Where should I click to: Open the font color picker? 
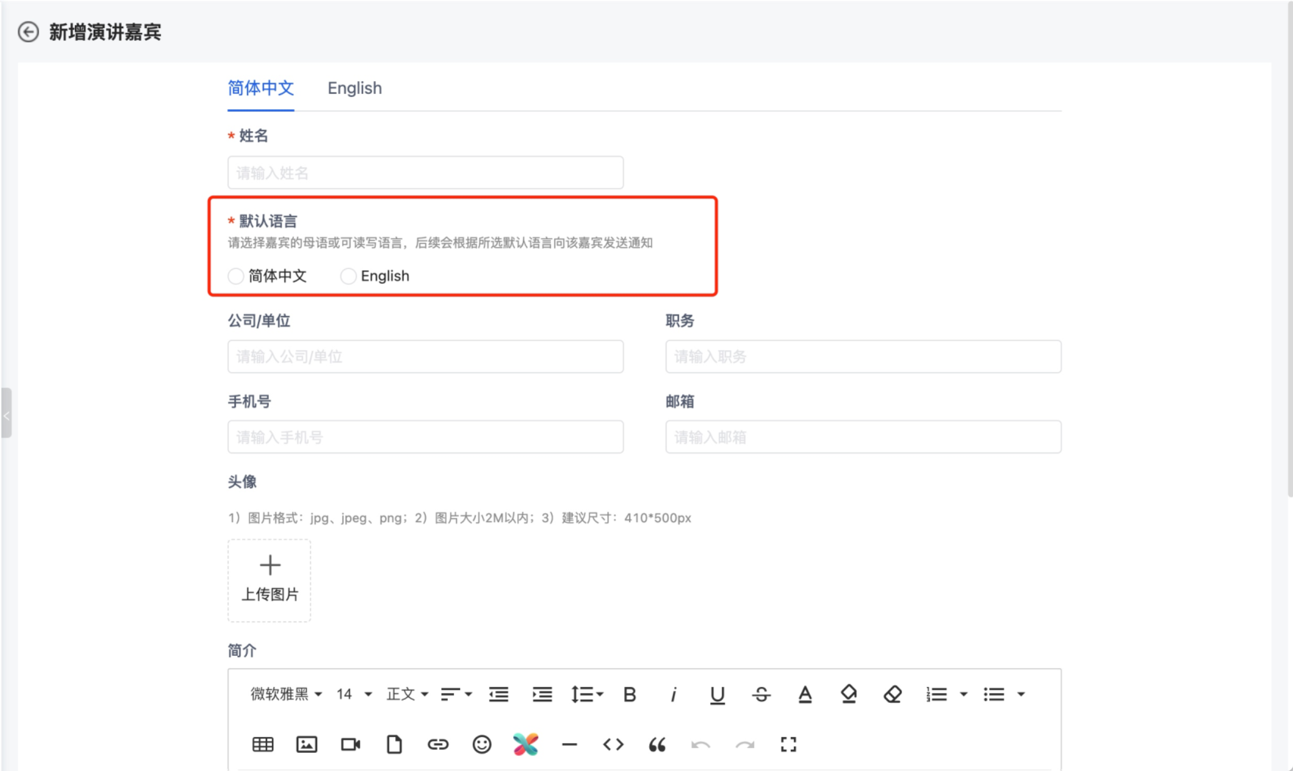coord(805,695)
